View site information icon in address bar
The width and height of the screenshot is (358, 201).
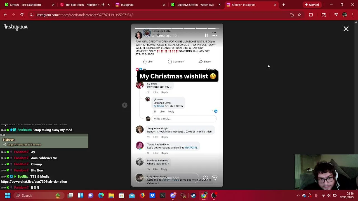tap(32, 15)
